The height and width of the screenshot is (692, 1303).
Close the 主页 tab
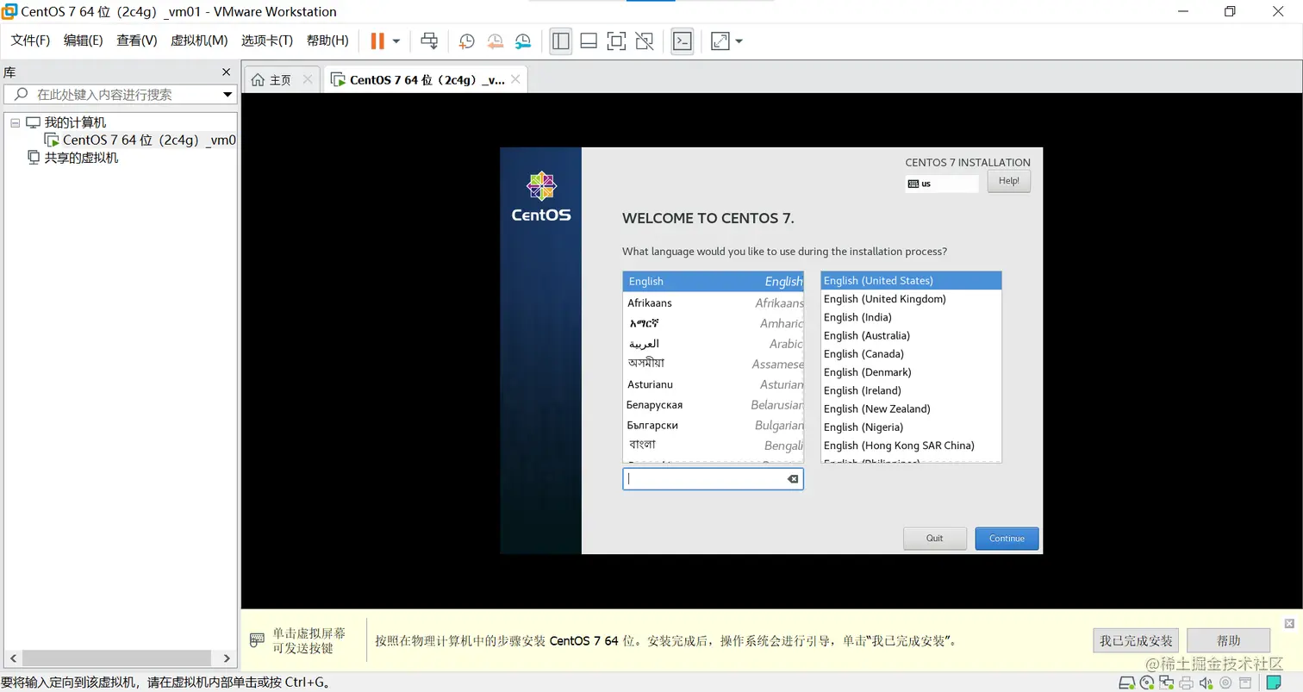point(308,79)
